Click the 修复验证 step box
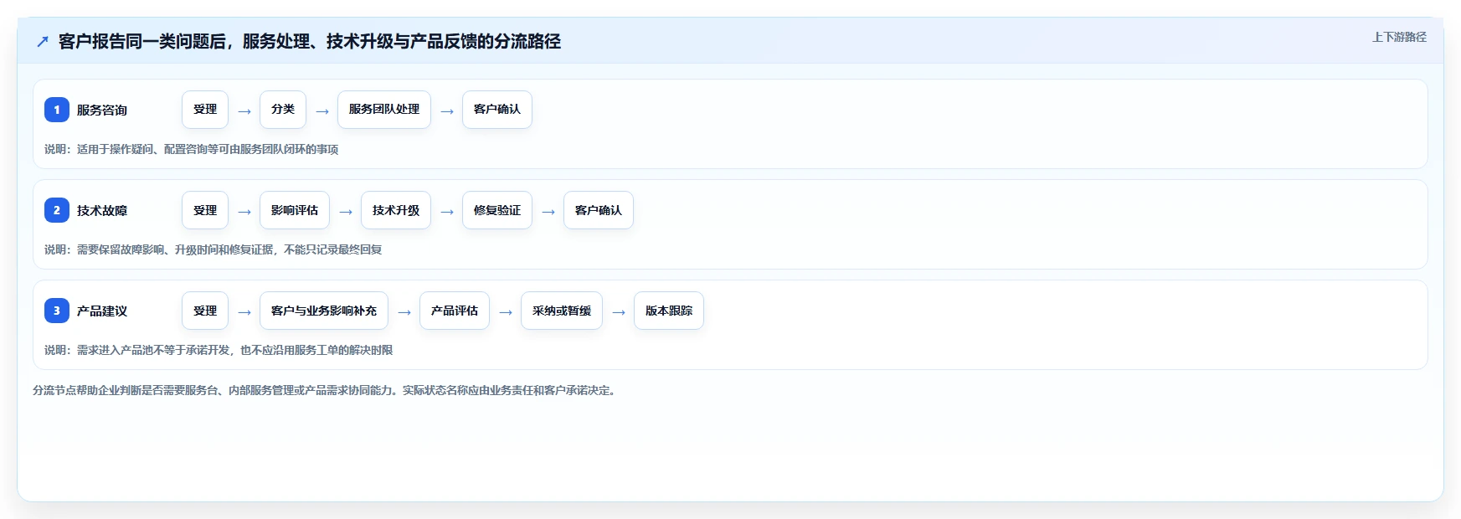Screen dimensions: 1461x519 [x=497, y=210]
